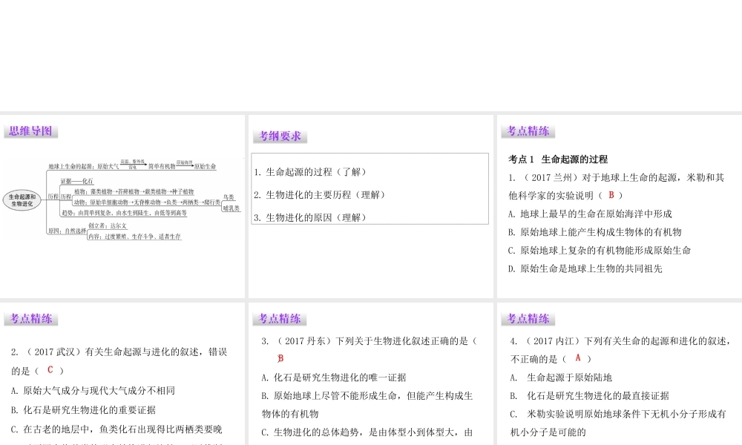Image resolution: width=742 pixels, height=445 pixels.
Task: Click mind map line starting 植物：藻类植物
Action: coord(134,191)
